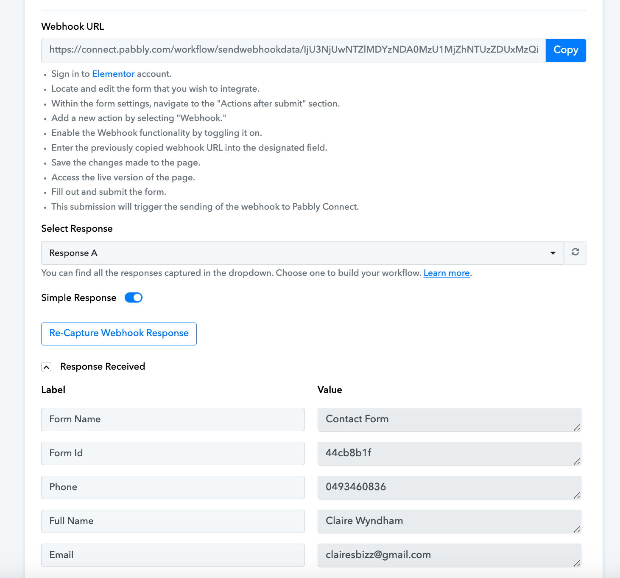Click the Contact Form value box
The width and height of the screenshot is (620, 578).
(449, 420)
